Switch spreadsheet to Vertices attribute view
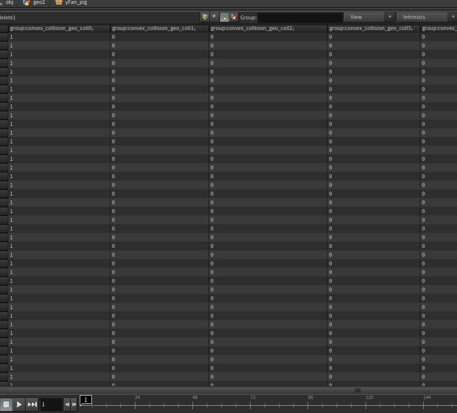The height and width of the screenshot is (413, 457). tap(215, 17)
